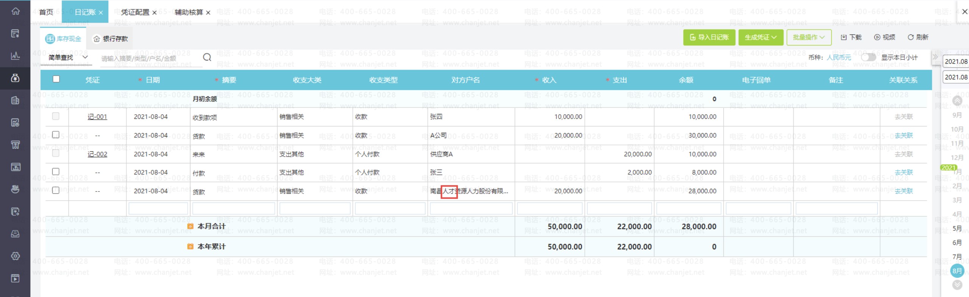Open the export document sidebar icon
Screen dimensions: 969x297
click(15, 211)
